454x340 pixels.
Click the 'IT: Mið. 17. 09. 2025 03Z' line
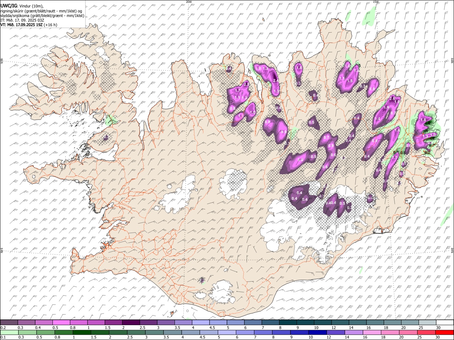point(22,20)
